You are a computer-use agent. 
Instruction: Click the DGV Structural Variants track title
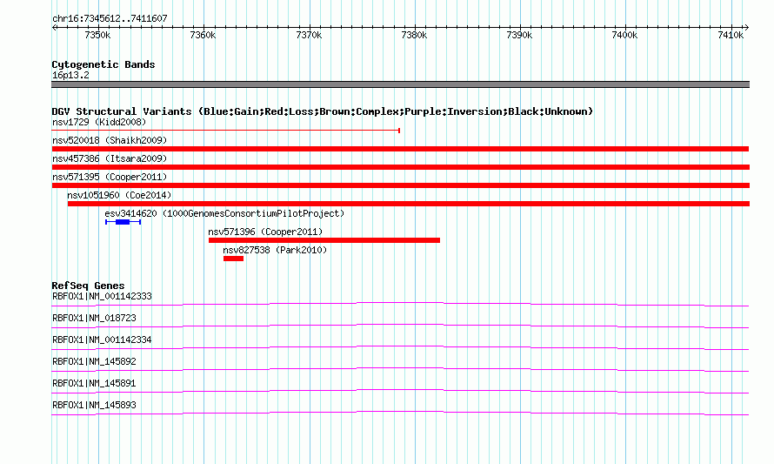[x=323, y=111]
